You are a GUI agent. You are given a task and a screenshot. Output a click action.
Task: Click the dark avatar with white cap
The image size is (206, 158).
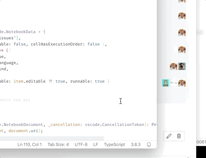tap(182, 66)
